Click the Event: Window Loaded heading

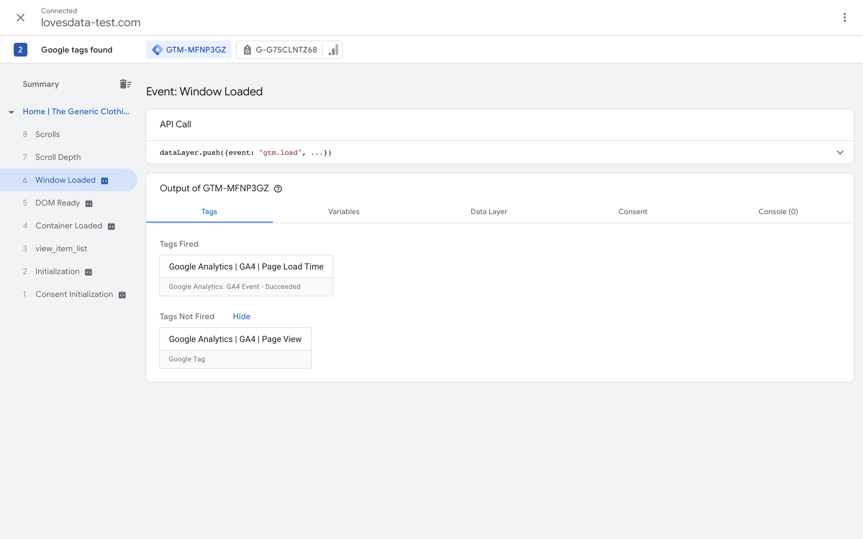click(x=204, y=92)
